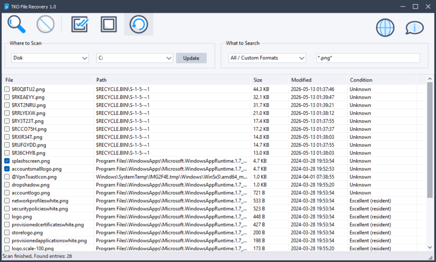Click the 2024-03-28 19:52:53 modified cell
Viewport: 436px width, 262px height.
pos(313,169)
